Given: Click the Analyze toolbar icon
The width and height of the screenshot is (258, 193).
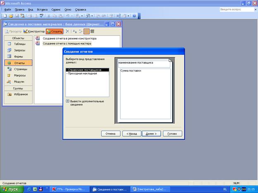Looking at the screenshot, I should pyautogui.click(x=88, y=16).
